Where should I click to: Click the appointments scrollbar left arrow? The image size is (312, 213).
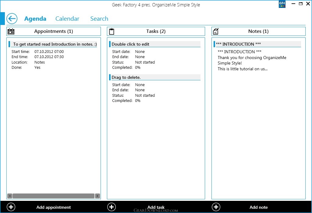pos(10,196)
